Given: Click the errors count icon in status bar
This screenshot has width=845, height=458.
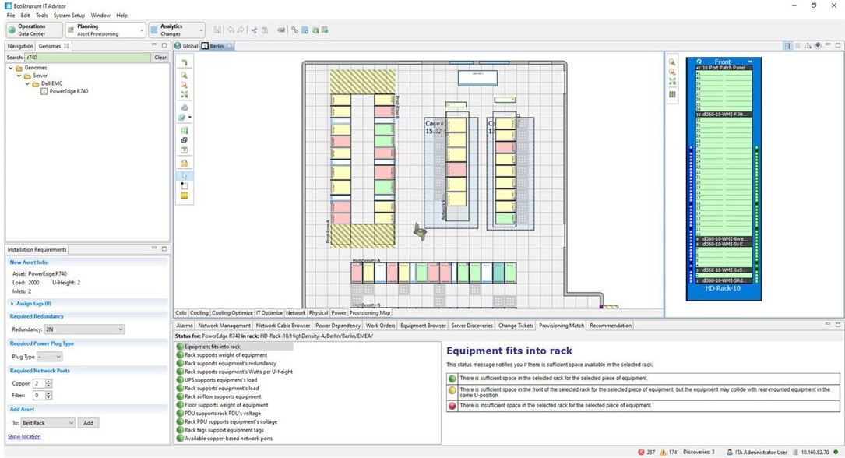Looking at the screenshot, I should (641, 451).
